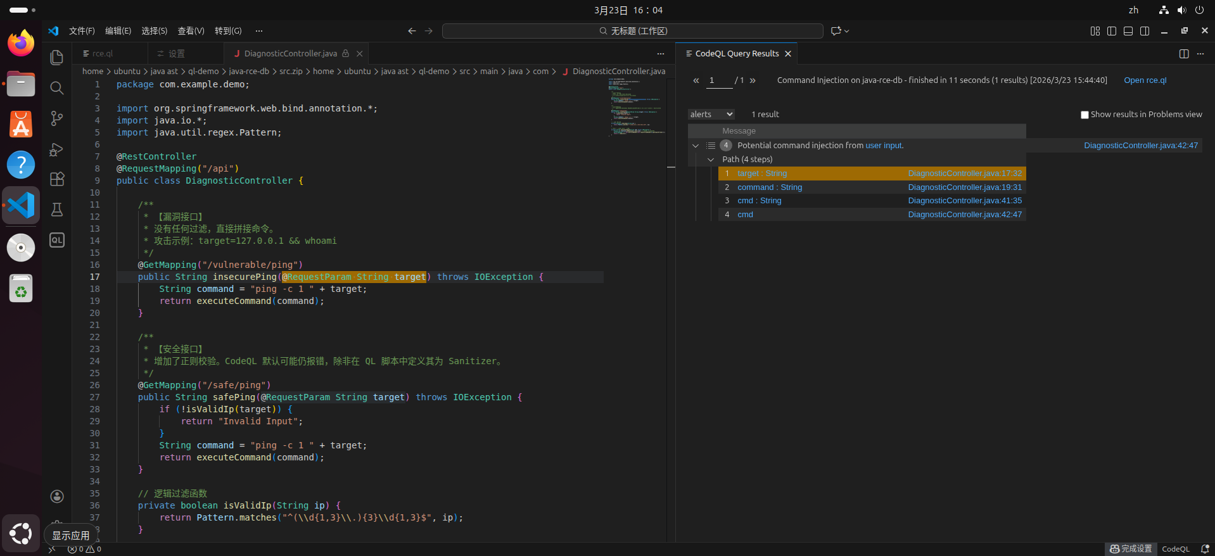Toggle the primary sidebar layout button
The image size is (1215, 556).
[x=1111, y=31]
